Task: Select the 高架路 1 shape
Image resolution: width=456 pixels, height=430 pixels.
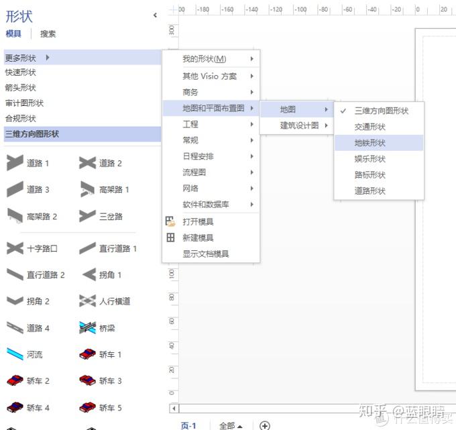Action: pos(104,189)
